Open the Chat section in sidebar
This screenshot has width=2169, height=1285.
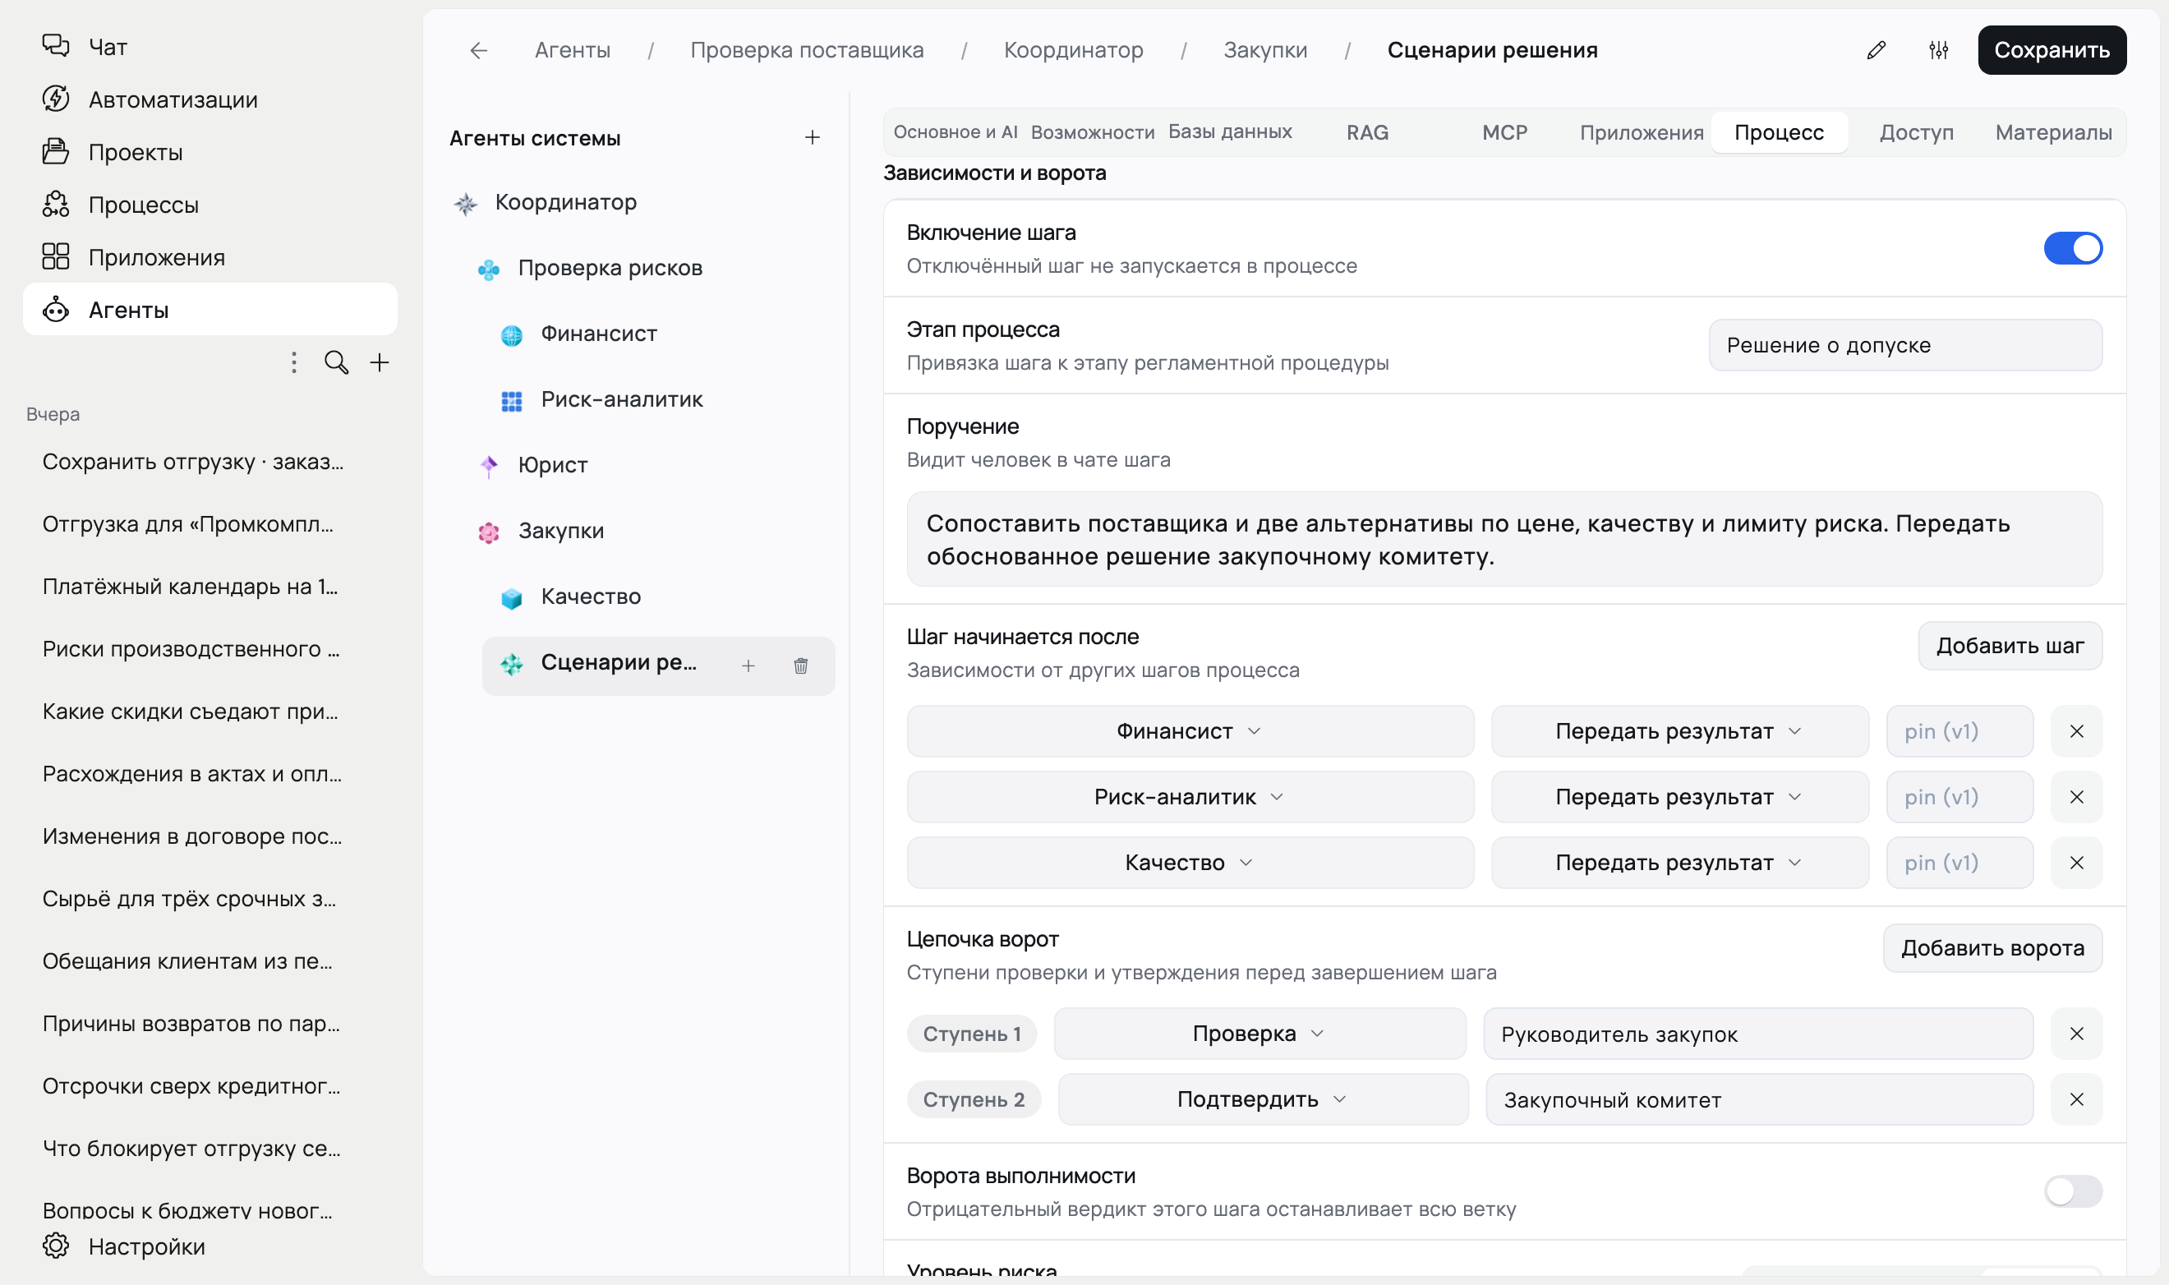(210, 47)
